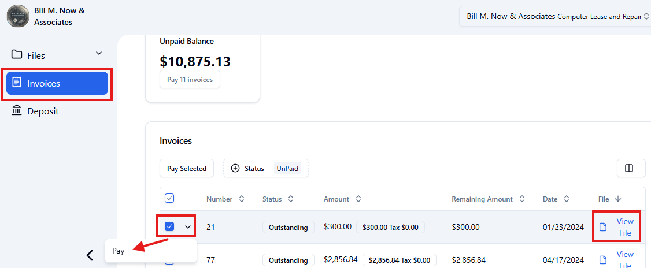Expand the Files chevron
The height and width of the screenshot is (268, 651).
coord(99,53)
